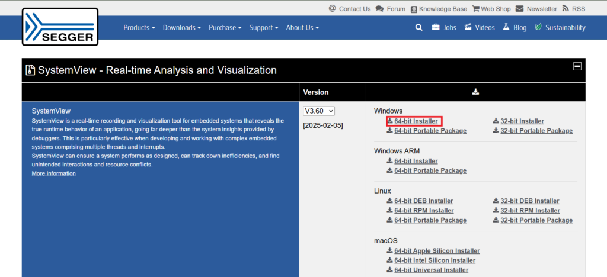Open the Newsletter link
This screenshot has width=607, height=277.
[x=542, y=9]
